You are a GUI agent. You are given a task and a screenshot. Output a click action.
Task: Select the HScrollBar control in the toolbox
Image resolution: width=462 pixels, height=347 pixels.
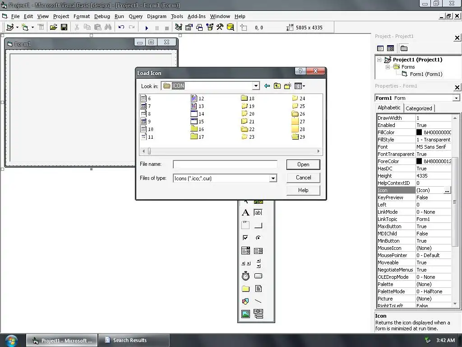pyautogui.click(x=245, y=263)
